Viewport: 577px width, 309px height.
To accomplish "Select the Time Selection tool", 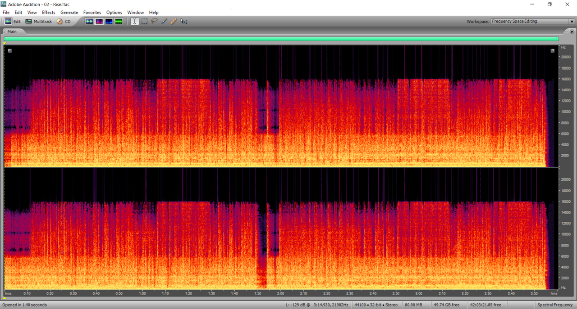I will [134, 21].
